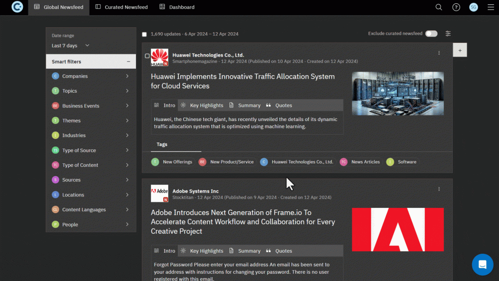Viewport: 499px width, 281px height.
Task: Click the filter settings icon beside the exclude toggle
Action: coord(448,34)
